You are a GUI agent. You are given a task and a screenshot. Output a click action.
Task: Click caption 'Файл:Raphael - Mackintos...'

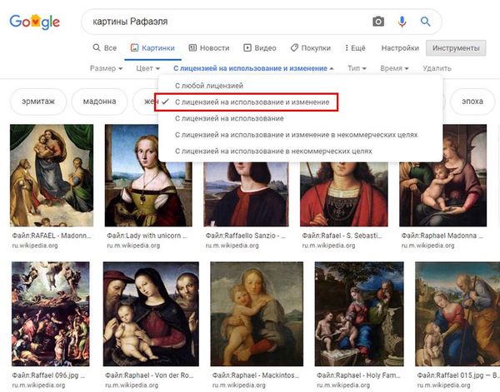(256, 375)
